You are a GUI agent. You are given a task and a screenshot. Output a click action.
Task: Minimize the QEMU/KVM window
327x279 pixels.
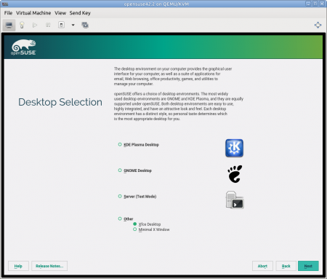[x=308, y=4]
